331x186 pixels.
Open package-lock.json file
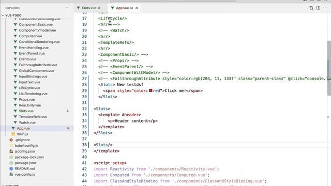(29, 157)
